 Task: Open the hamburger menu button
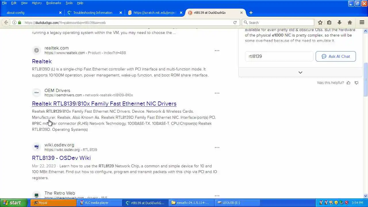pos(362,22)
